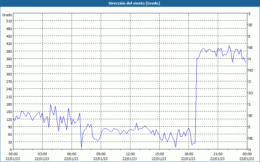Click the "N" compass label level with 360
The height and width of the screenshot is (162, 260).
click(x=249, y=59)
